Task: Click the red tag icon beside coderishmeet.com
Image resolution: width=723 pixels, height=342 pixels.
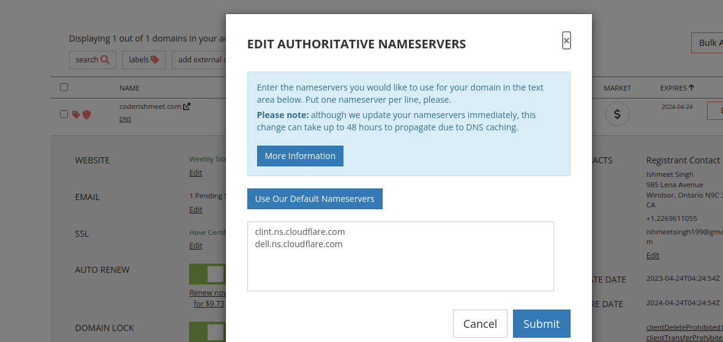Action: (76, 114)
